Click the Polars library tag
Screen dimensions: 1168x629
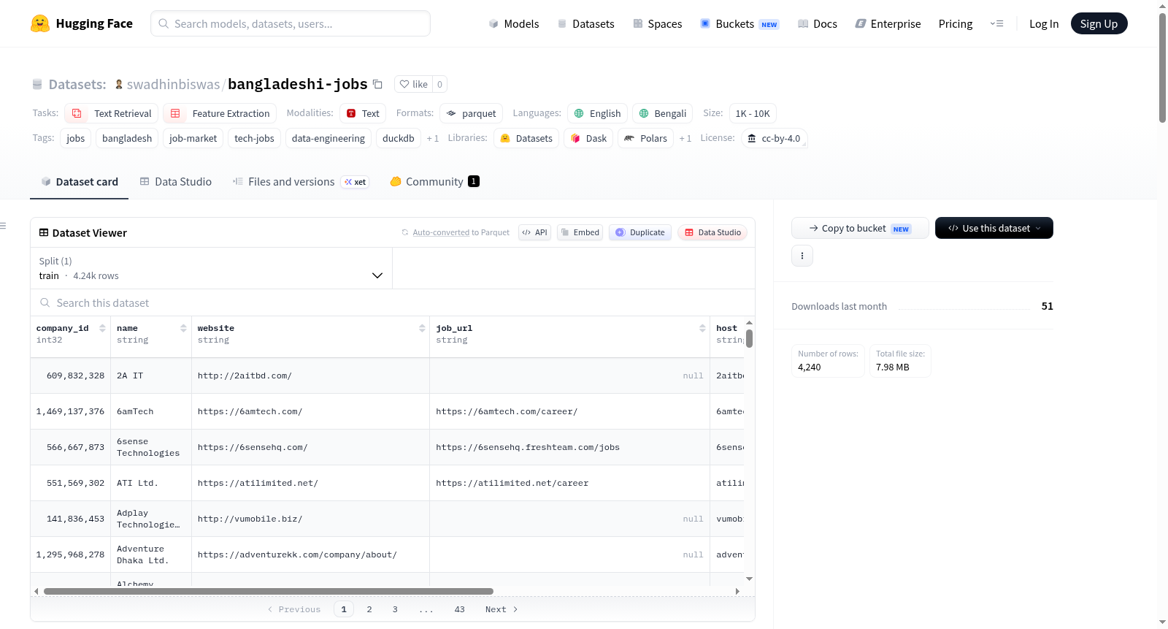click(x=646, y=138)
